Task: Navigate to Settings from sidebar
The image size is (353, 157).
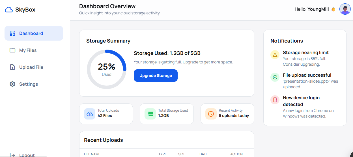Action: [x=28, y=84]
